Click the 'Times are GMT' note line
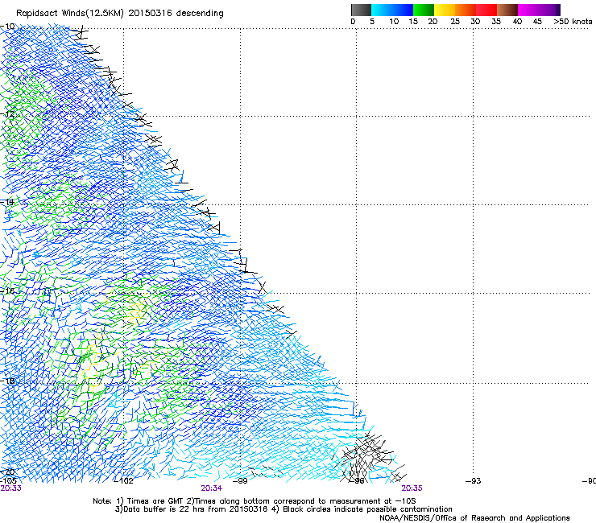Screen dimensions: 596x523 coord(255,501)
